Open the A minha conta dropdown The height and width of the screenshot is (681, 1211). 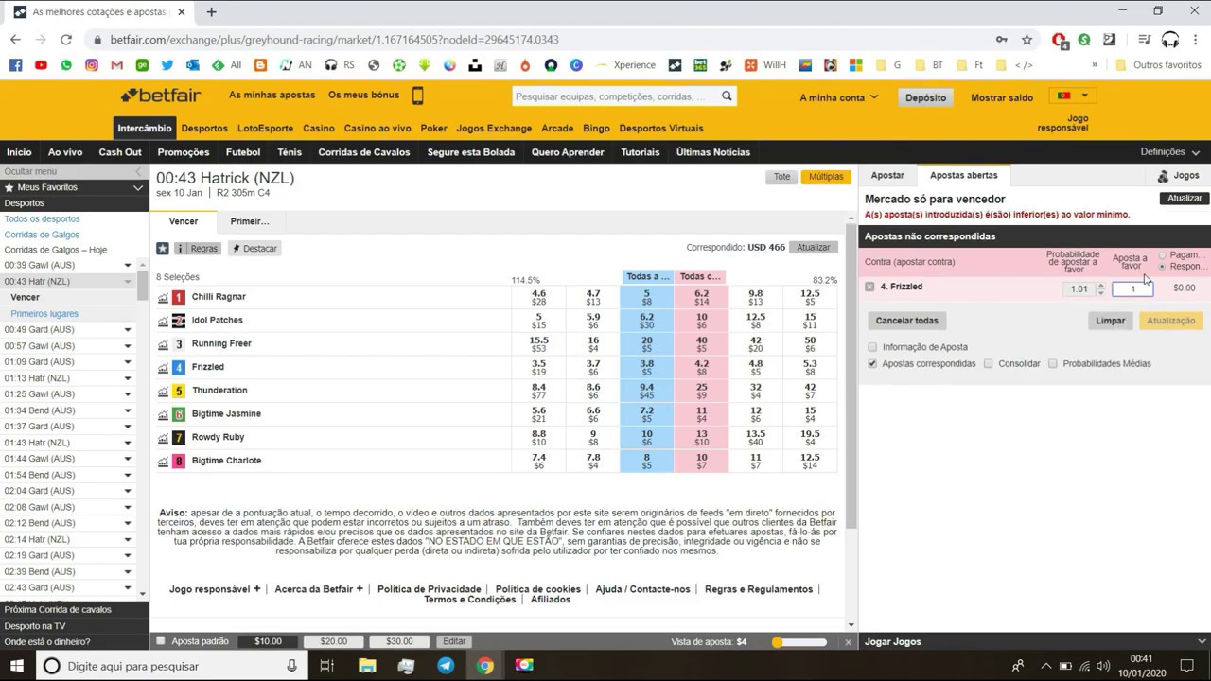pos(838,97)
